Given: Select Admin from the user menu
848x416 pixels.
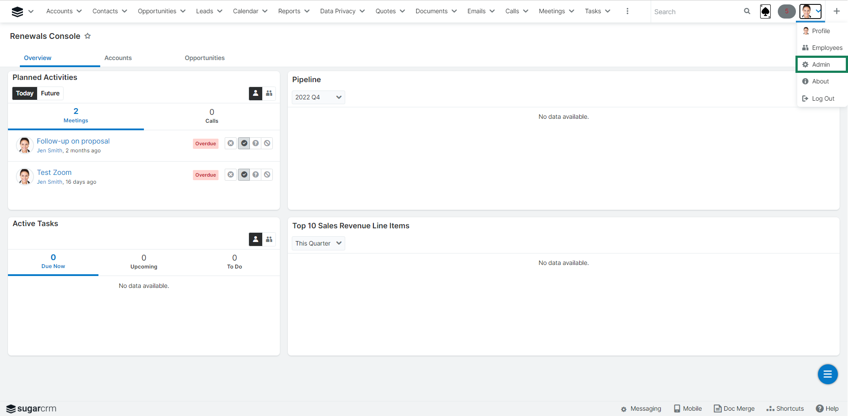Looking at the screenshot, I should pyautogui.click(x=821, y=64).
